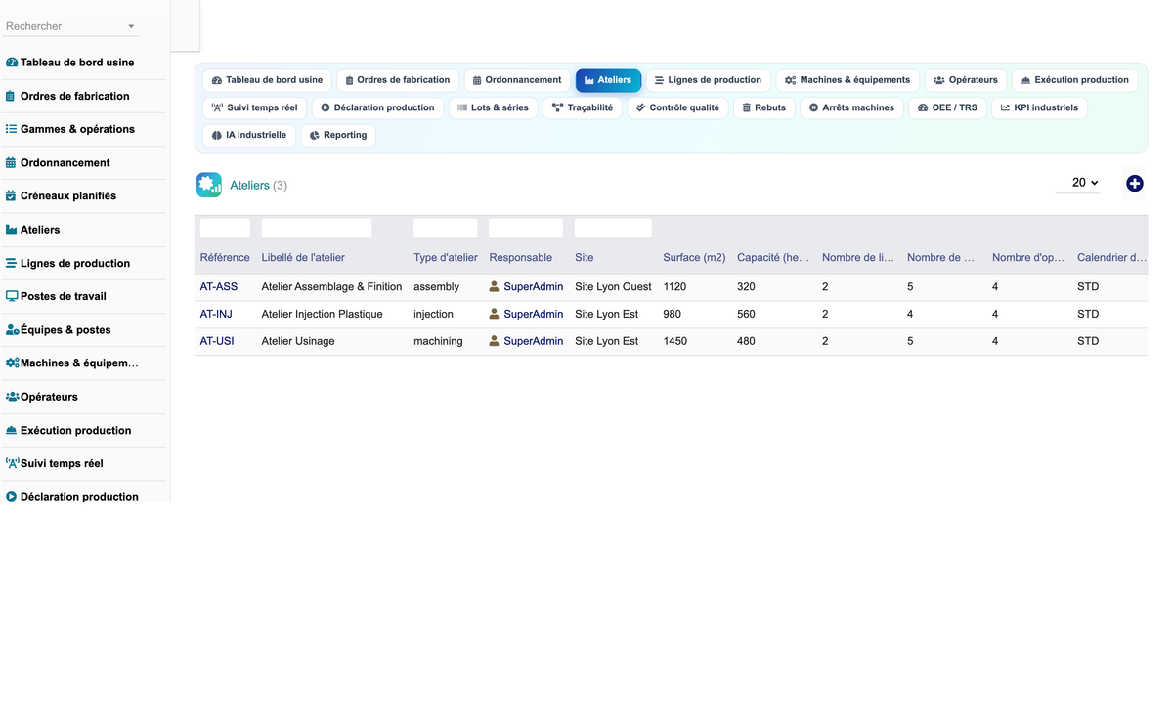This screenshot has height=726, width=1173.
Task: Click the Équipes & postes sidebar icon
Action: pyautogui.click(x=13, y=330)
